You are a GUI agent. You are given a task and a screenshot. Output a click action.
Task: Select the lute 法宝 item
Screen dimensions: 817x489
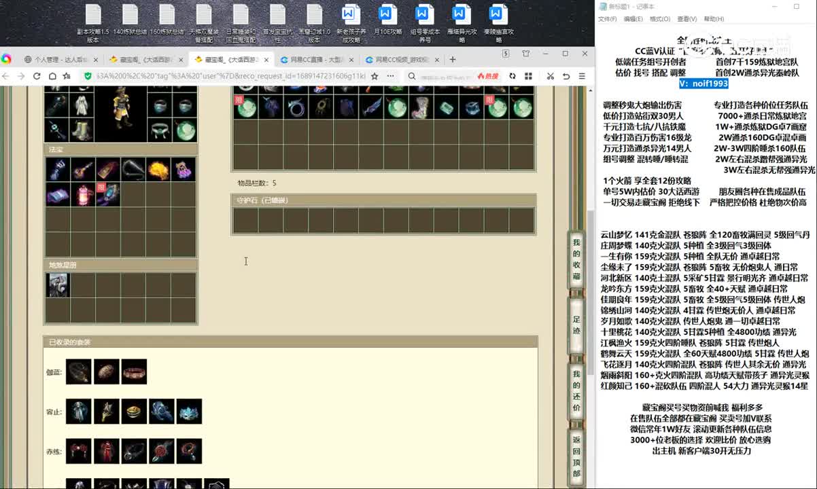tap(83, 169)
